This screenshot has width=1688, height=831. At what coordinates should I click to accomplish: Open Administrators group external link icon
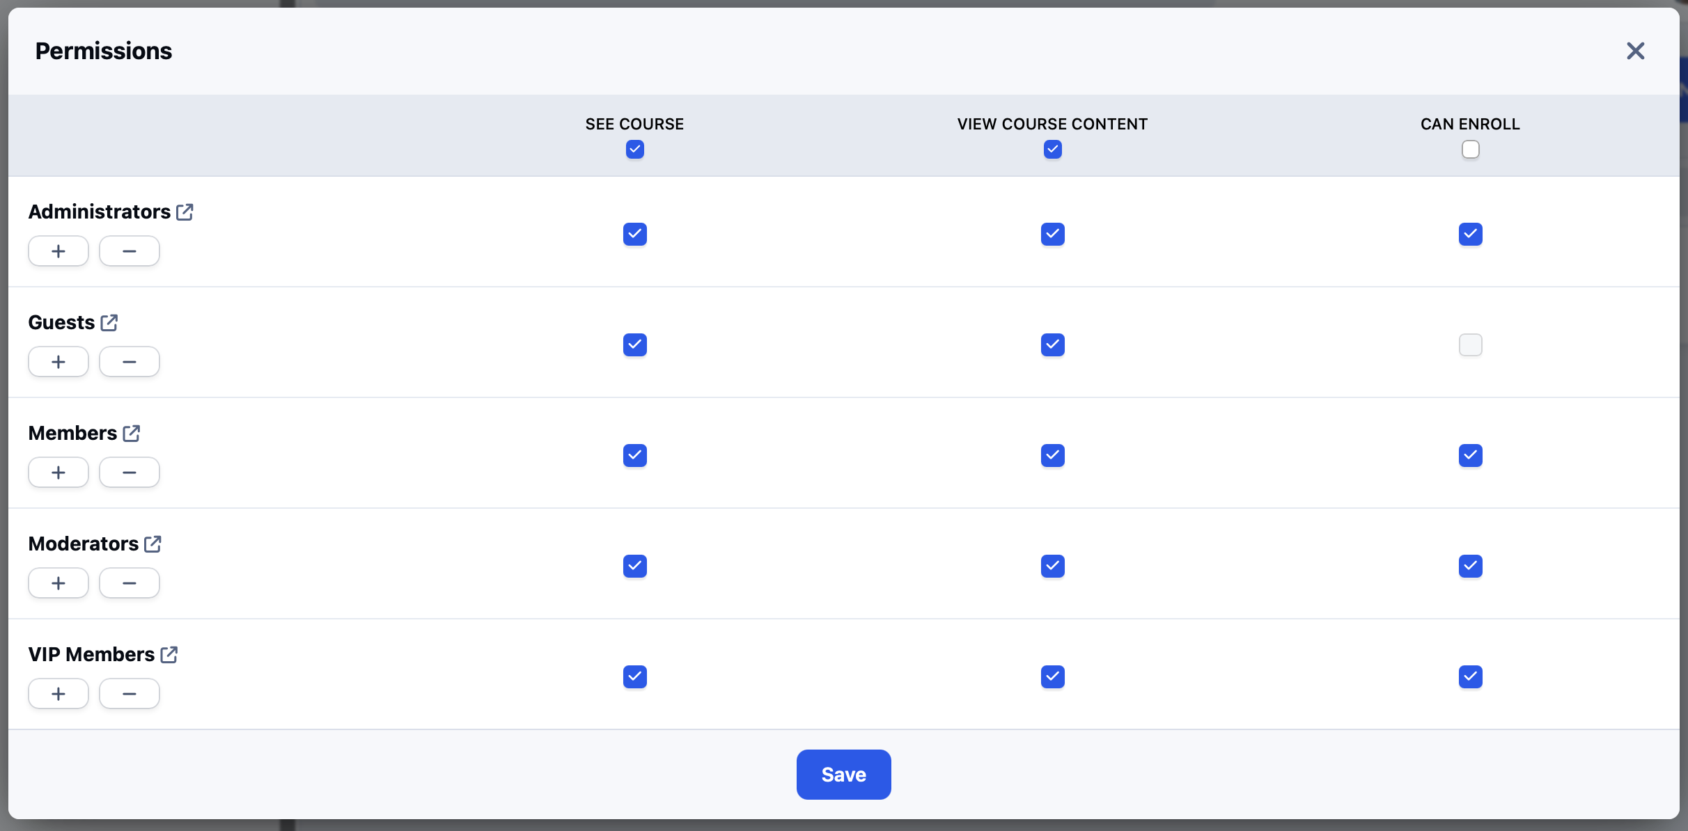coord(185,212)
